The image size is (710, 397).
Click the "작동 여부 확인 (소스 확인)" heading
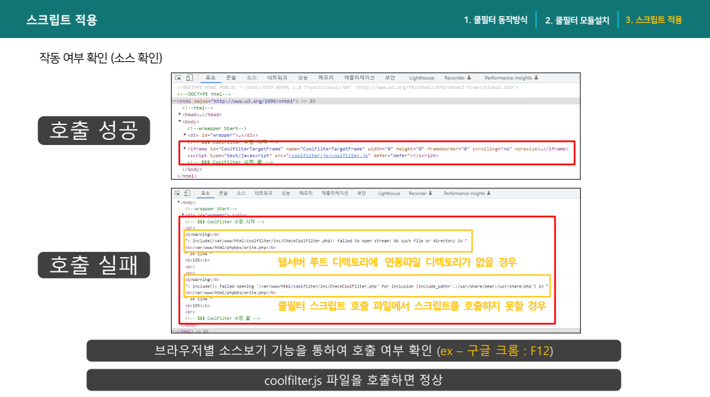point(101,58)
